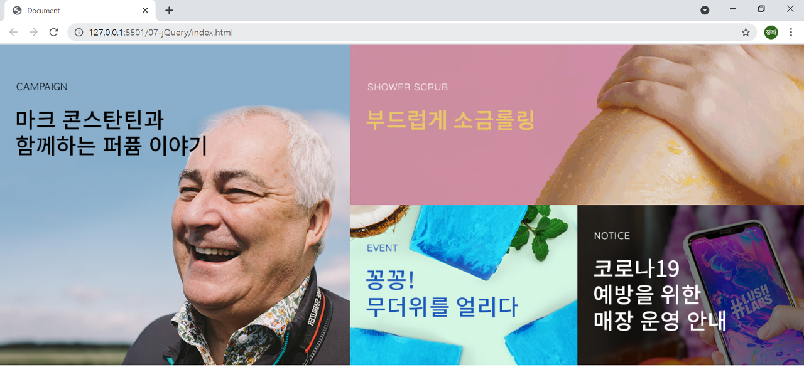
Task: Click the 마크 콘스탄틴과 함께하는 퍼퓸 이야기 headline
Action: coord(112,132)
